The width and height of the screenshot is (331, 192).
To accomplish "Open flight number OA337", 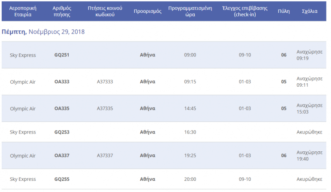I will [x=62, y=156].
